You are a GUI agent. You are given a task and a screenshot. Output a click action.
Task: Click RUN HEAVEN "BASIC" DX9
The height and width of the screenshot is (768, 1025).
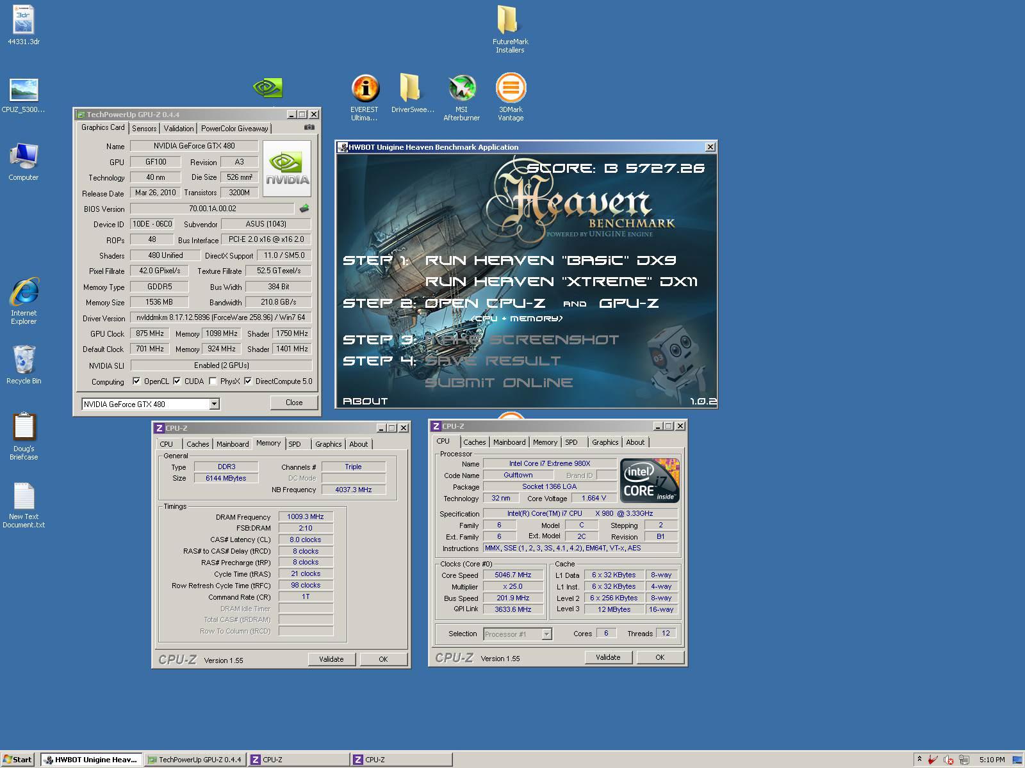(551, 260)
